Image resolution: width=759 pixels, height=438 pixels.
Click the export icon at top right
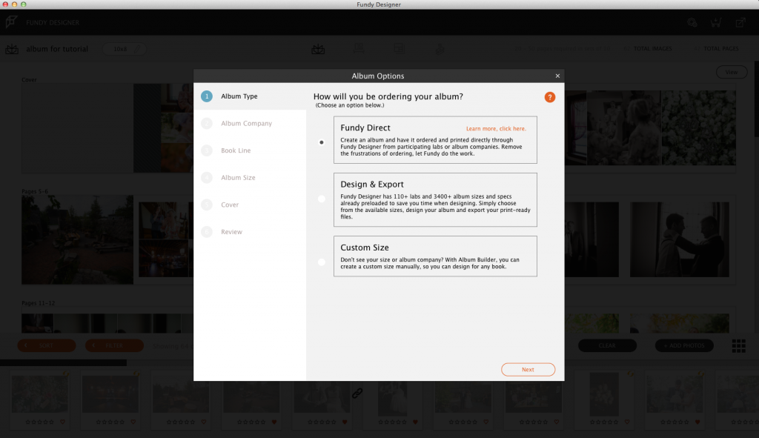click(x=740, y=22)
